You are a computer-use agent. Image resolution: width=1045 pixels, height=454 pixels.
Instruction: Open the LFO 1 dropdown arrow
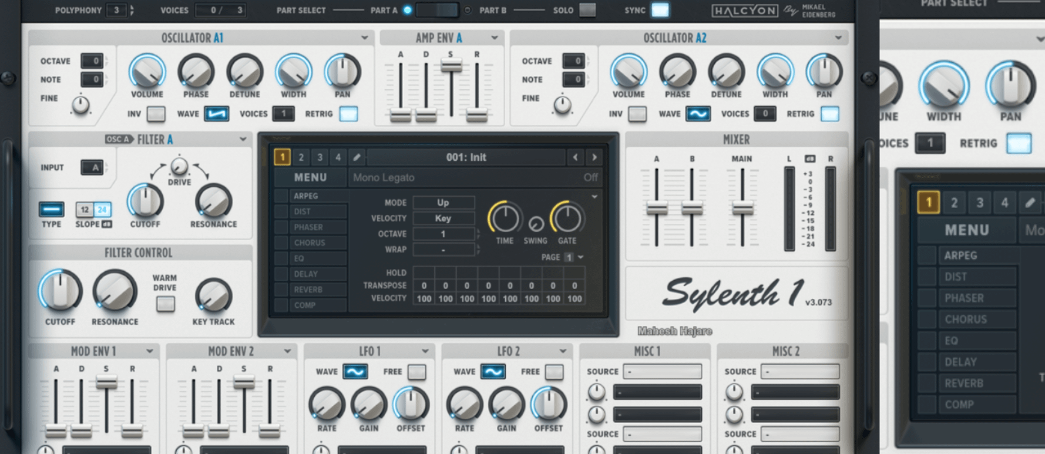(x=425, y=351)
